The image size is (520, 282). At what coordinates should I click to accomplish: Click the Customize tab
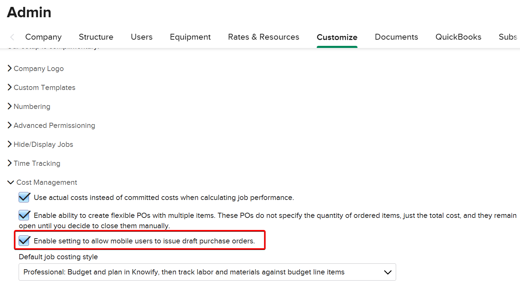click(337, 37)
